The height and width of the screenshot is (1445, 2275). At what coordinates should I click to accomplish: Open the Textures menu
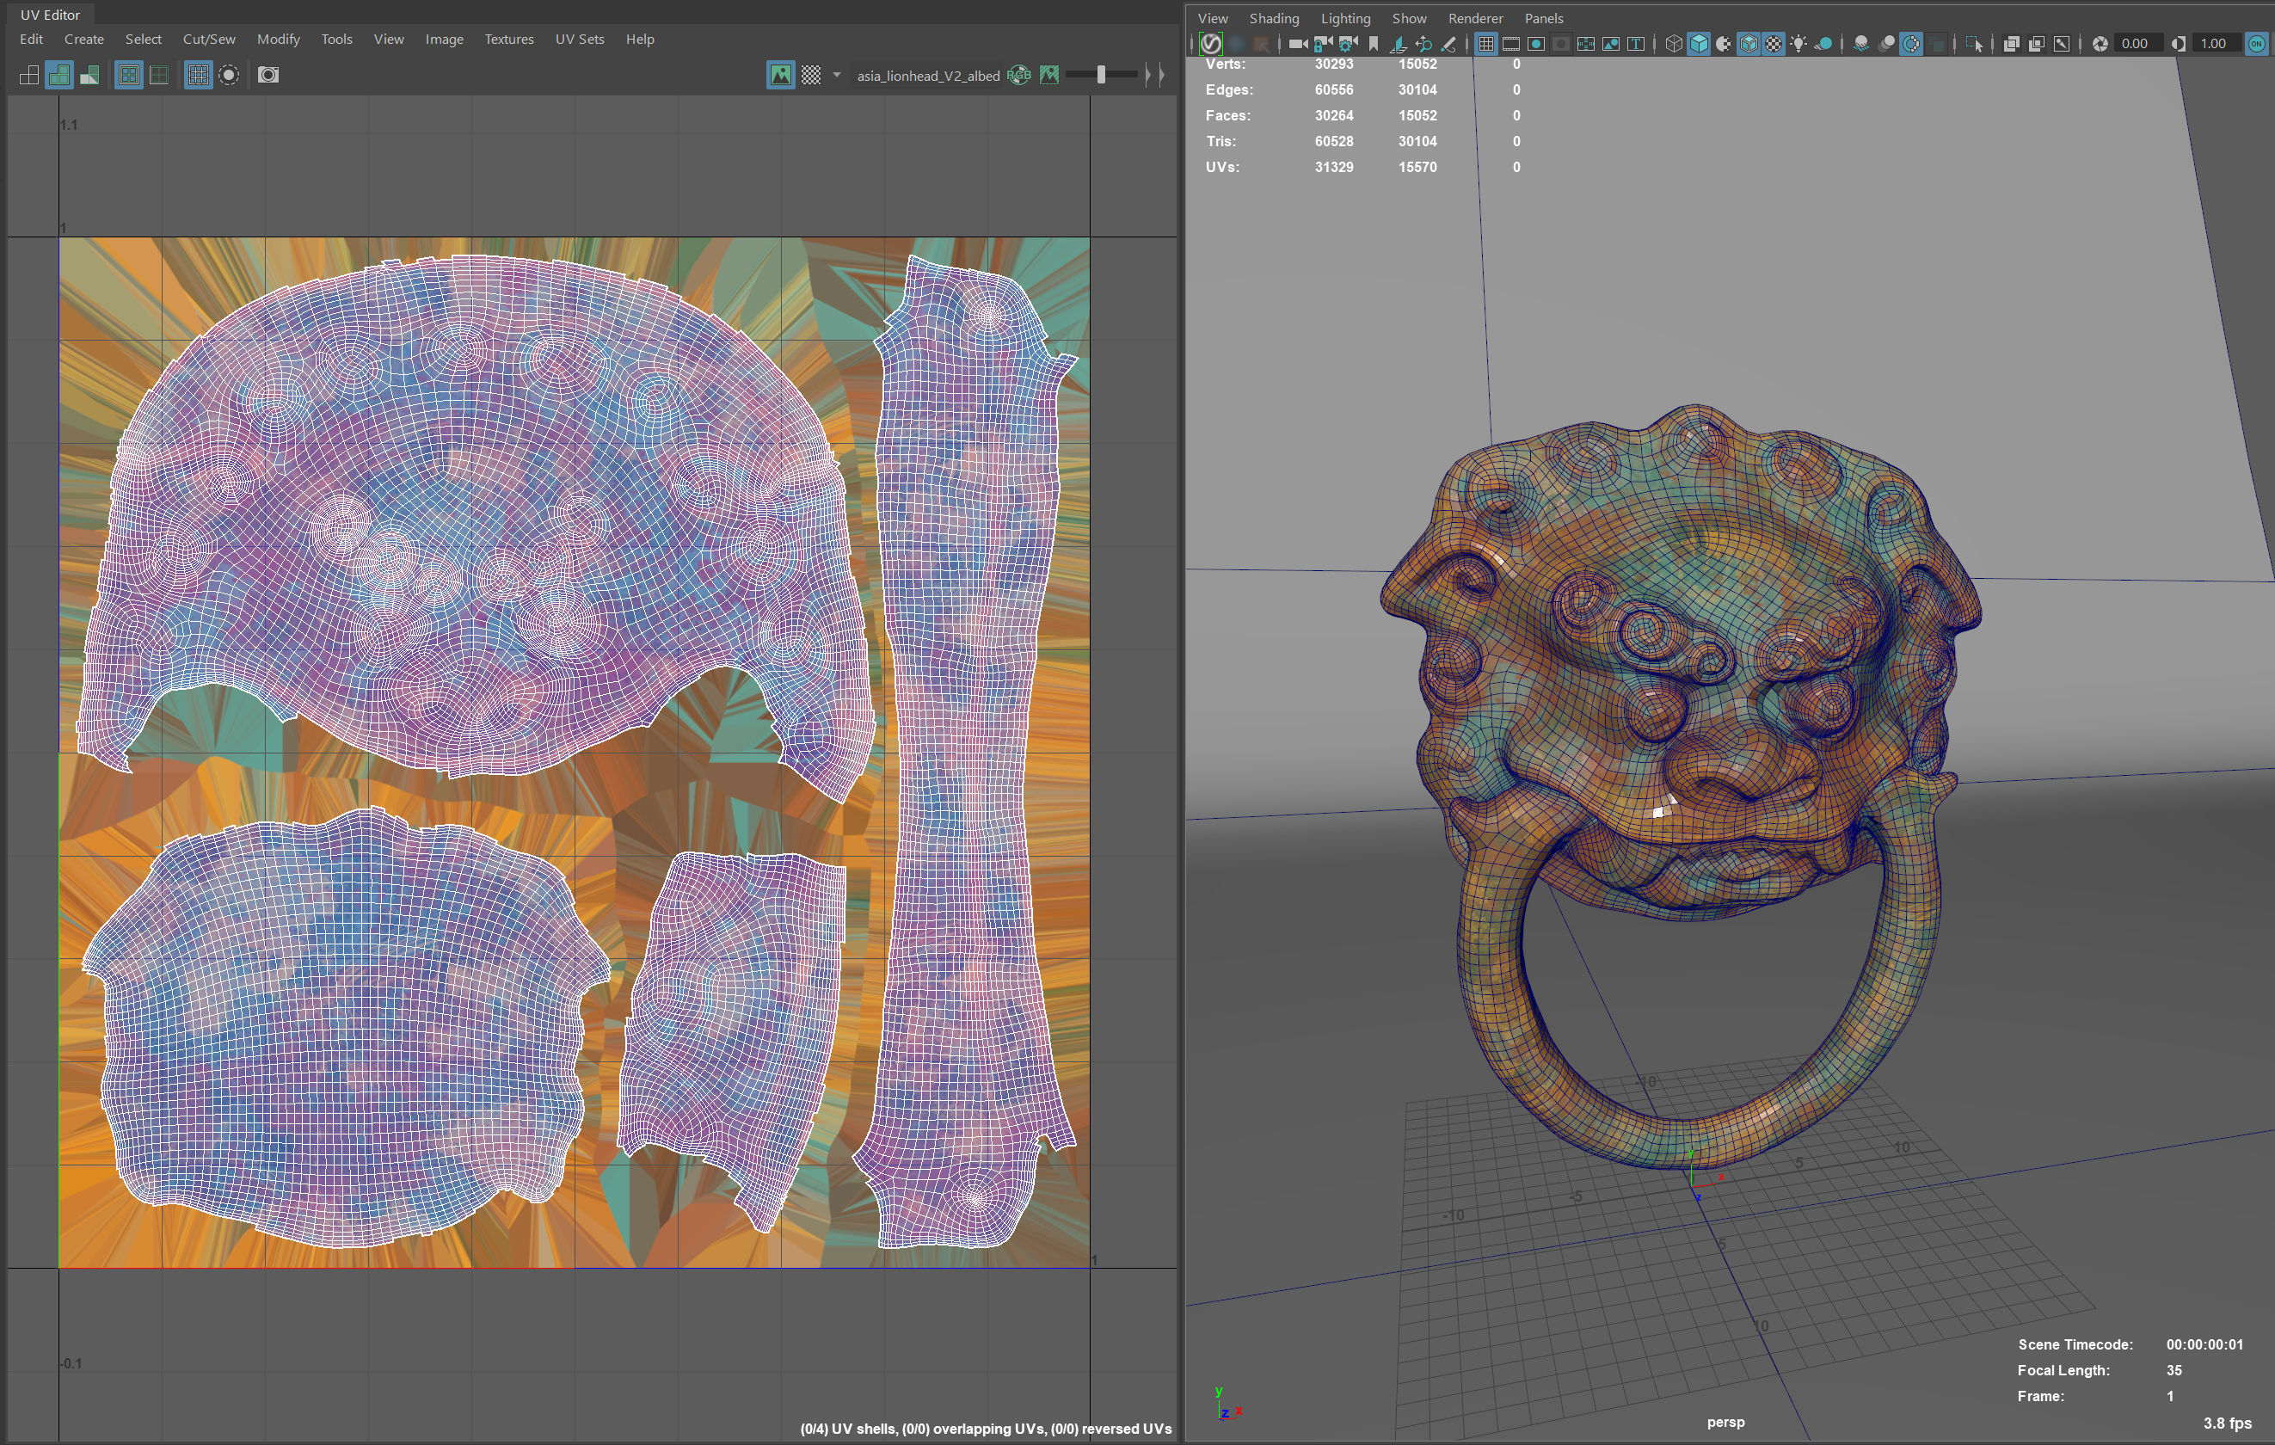coord(509,39)
